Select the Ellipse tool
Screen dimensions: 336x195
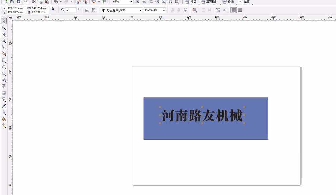coord(4,67)
